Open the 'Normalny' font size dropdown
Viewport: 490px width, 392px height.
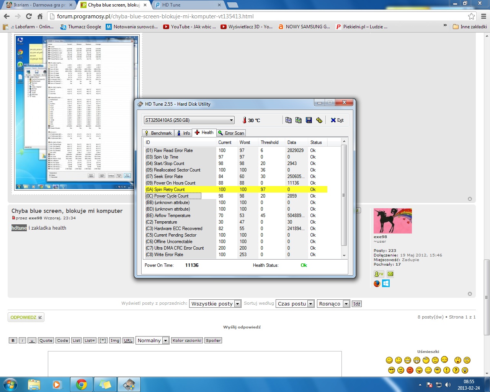(x=165, y=341)
